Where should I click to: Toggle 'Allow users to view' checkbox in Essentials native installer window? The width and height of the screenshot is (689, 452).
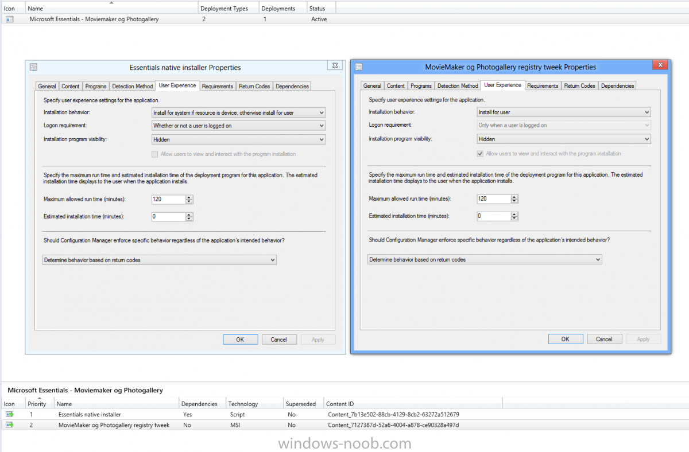pyautogui.click(x=154, y=154)
